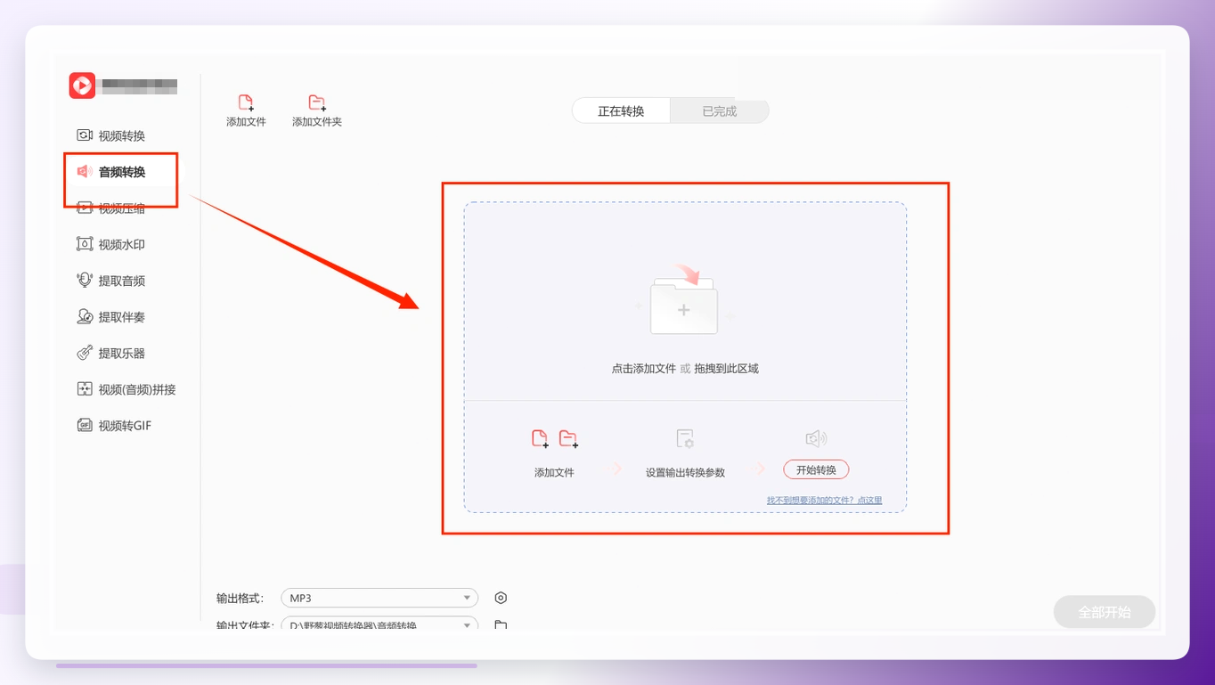Click the add-file icon in the steps row

tap(540, 438)
